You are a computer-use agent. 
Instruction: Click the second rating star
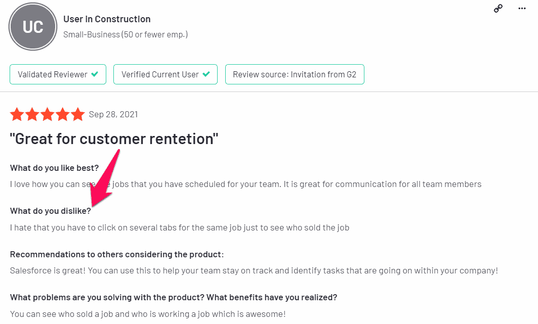[32, 114]
